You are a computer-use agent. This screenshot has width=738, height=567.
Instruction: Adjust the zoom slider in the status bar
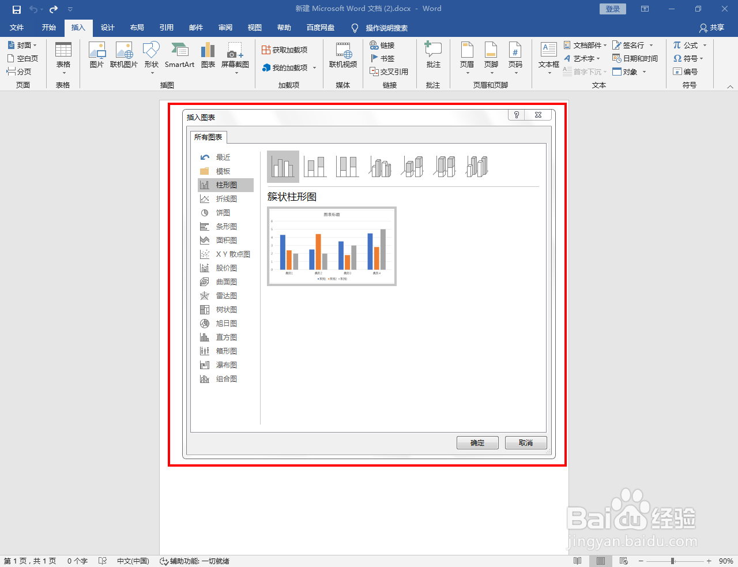click(672, 560)
